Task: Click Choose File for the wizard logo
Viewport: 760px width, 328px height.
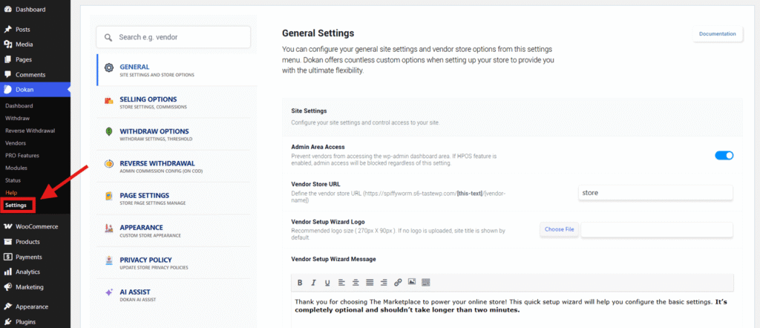Action: (x=559, y=229)
